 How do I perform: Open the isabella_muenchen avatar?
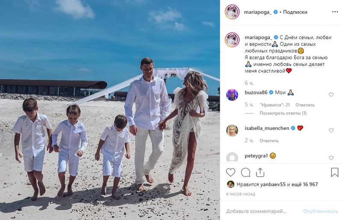(x=232, y=131)
